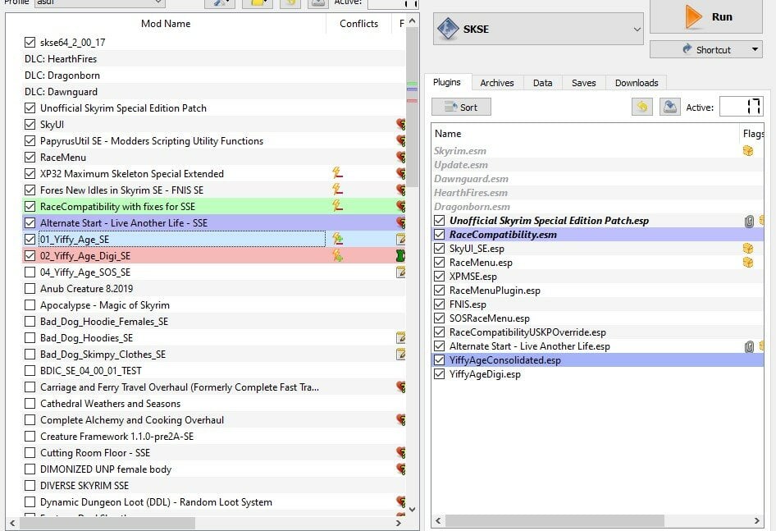The height and width of the screenshot is (531, 776).
Task: Uncheck the Alternate Start - Live Another Life mod
Action: pos(30,223)
